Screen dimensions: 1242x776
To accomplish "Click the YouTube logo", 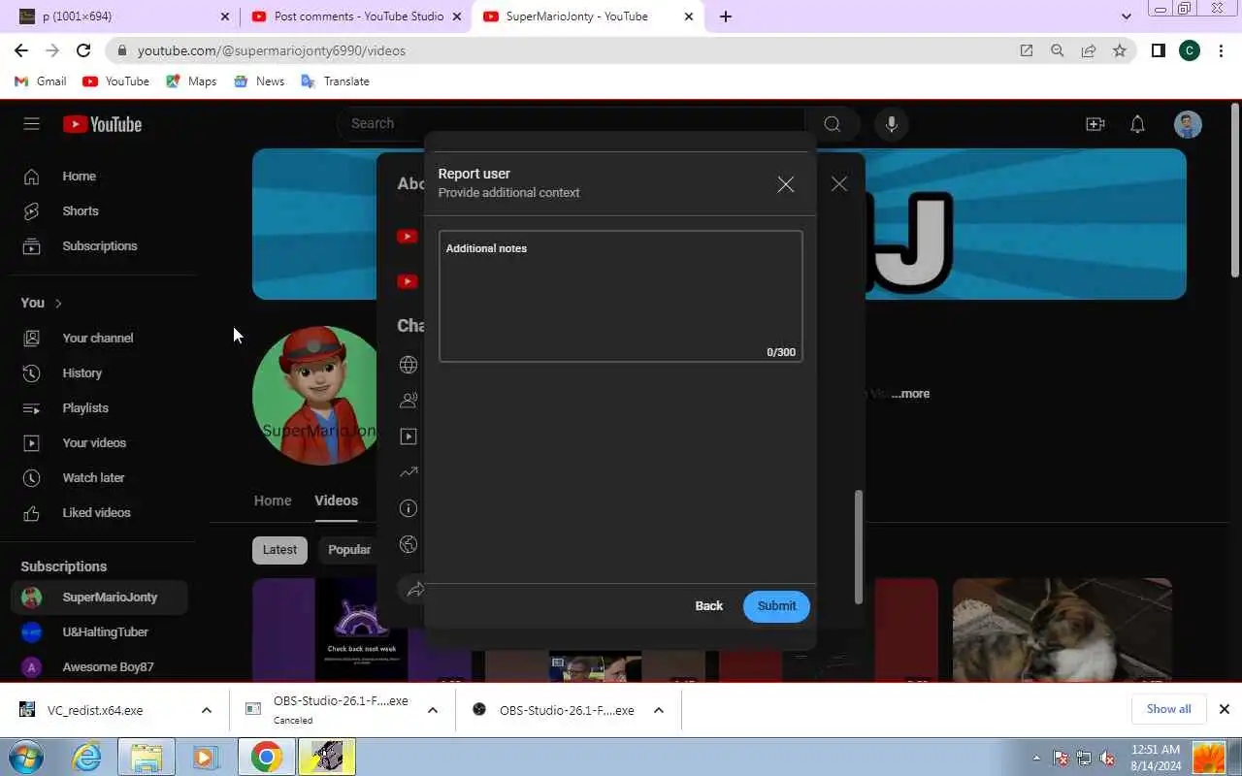I will pos(102,124).
